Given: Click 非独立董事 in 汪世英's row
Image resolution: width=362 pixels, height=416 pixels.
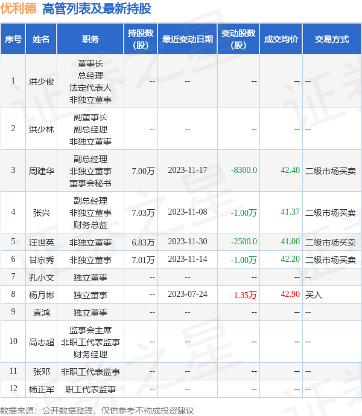Looking at the screenshot, I should (91, 242).
